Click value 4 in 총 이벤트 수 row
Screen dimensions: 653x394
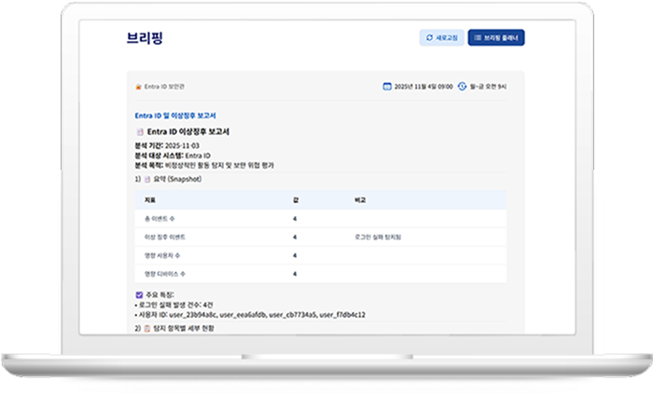click(x=295, y=219)
